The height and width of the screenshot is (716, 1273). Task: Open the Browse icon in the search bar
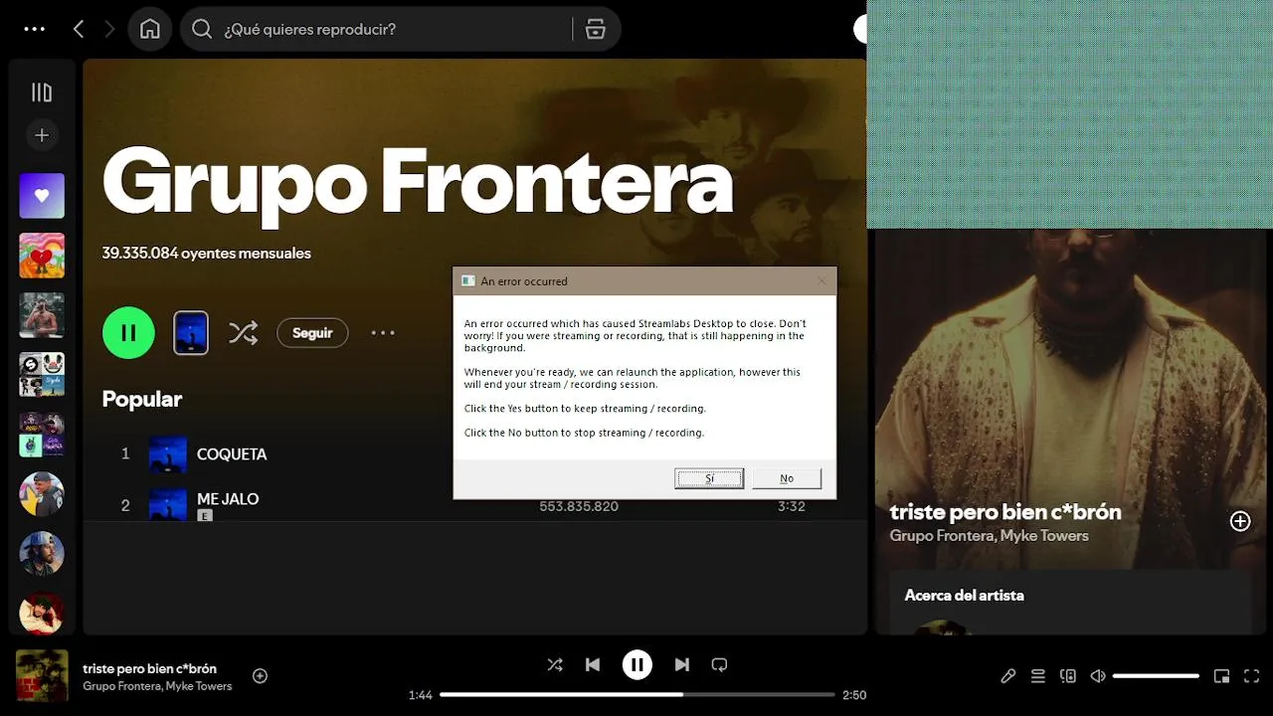596,29
